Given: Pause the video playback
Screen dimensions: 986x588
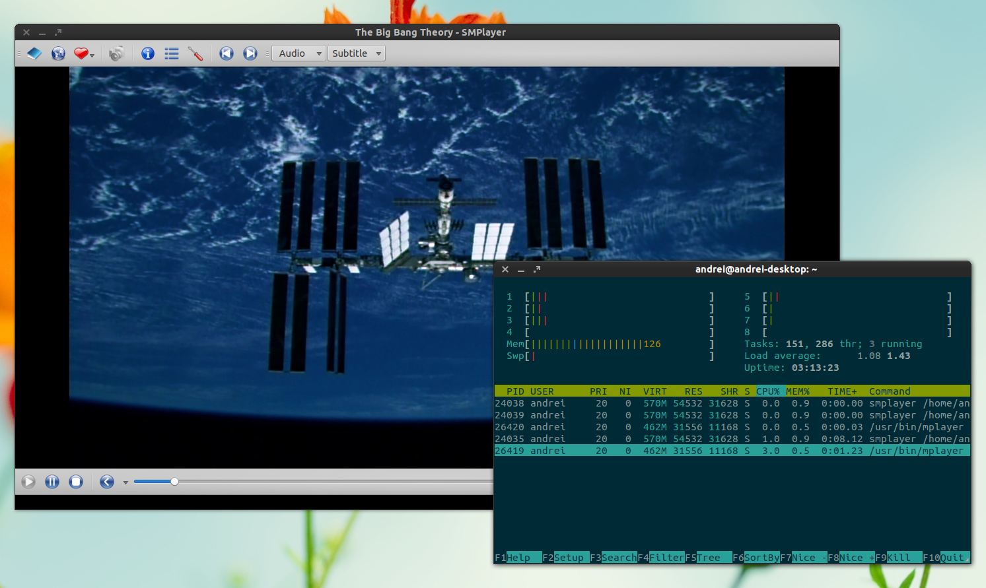Looking at the screenshot, I should pyautogui.click(x=52, y=482).
